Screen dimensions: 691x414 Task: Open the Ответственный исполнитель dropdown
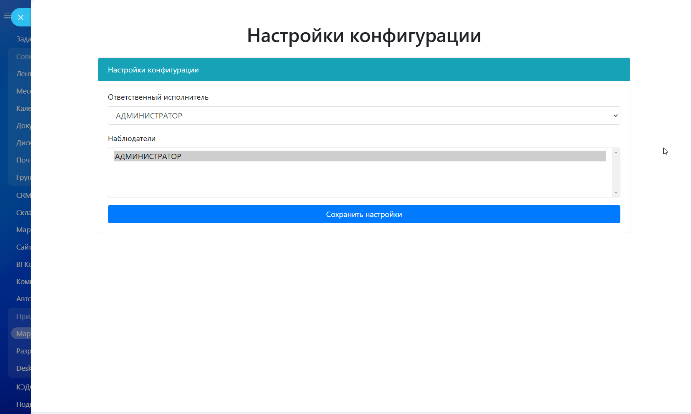click(364, 115)
